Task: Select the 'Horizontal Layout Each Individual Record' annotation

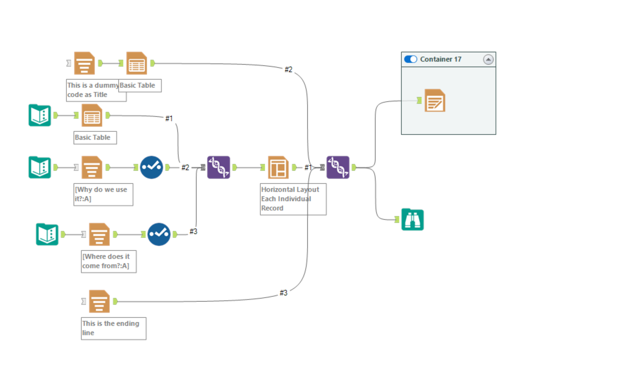Action: (290, 198)
